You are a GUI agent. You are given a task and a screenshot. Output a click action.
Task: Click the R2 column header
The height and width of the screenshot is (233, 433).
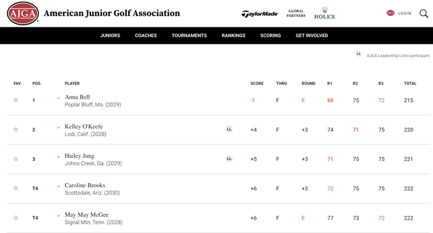pos(355,83)
